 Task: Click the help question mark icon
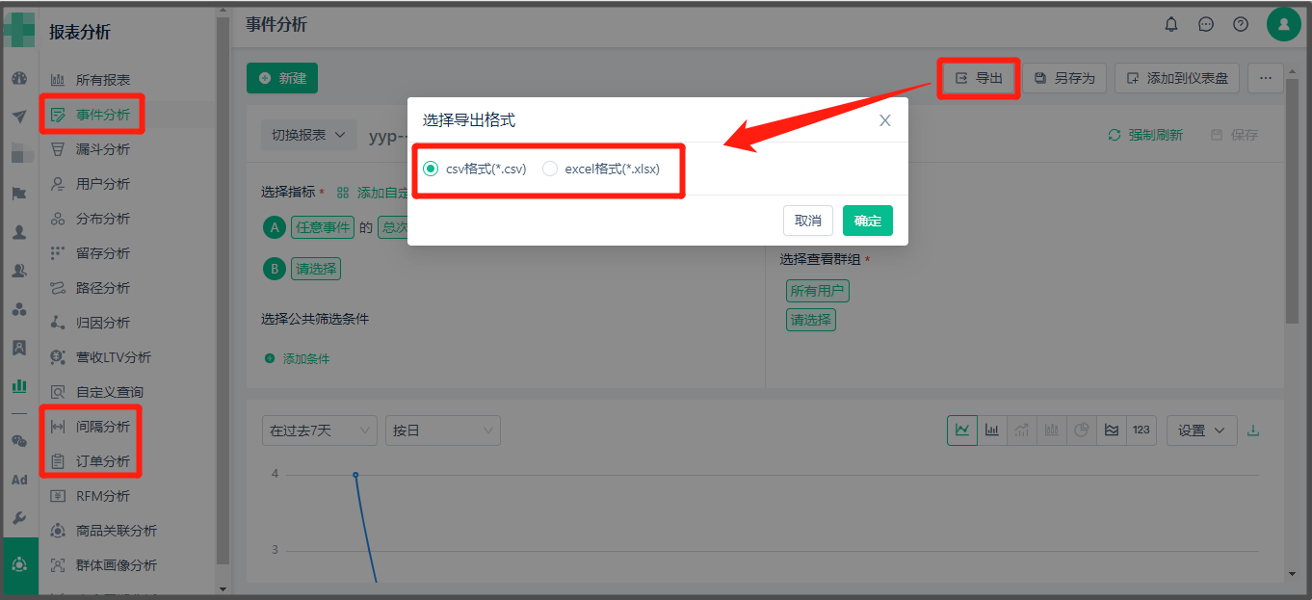click(1241, 24)
